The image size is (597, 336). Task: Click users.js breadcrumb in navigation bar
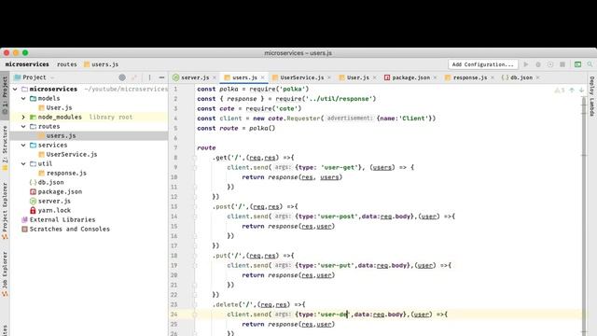102,64
